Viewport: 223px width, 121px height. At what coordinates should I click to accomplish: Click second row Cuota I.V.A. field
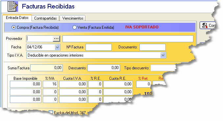coord(73,92)
